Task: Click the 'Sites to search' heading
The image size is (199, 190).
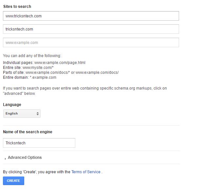Action: click(17, 7)
